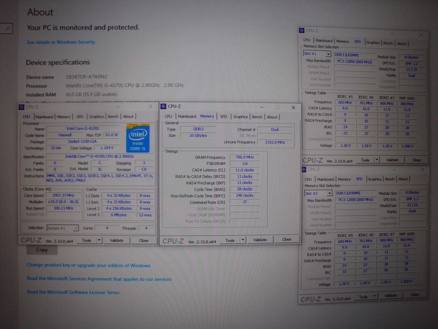Click the search magnifier icon in Settings sidebar

[8, 28]
